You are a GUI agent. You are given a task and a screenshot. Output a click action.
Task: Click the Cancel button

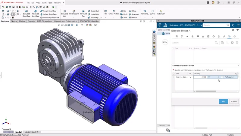[233, 101]
